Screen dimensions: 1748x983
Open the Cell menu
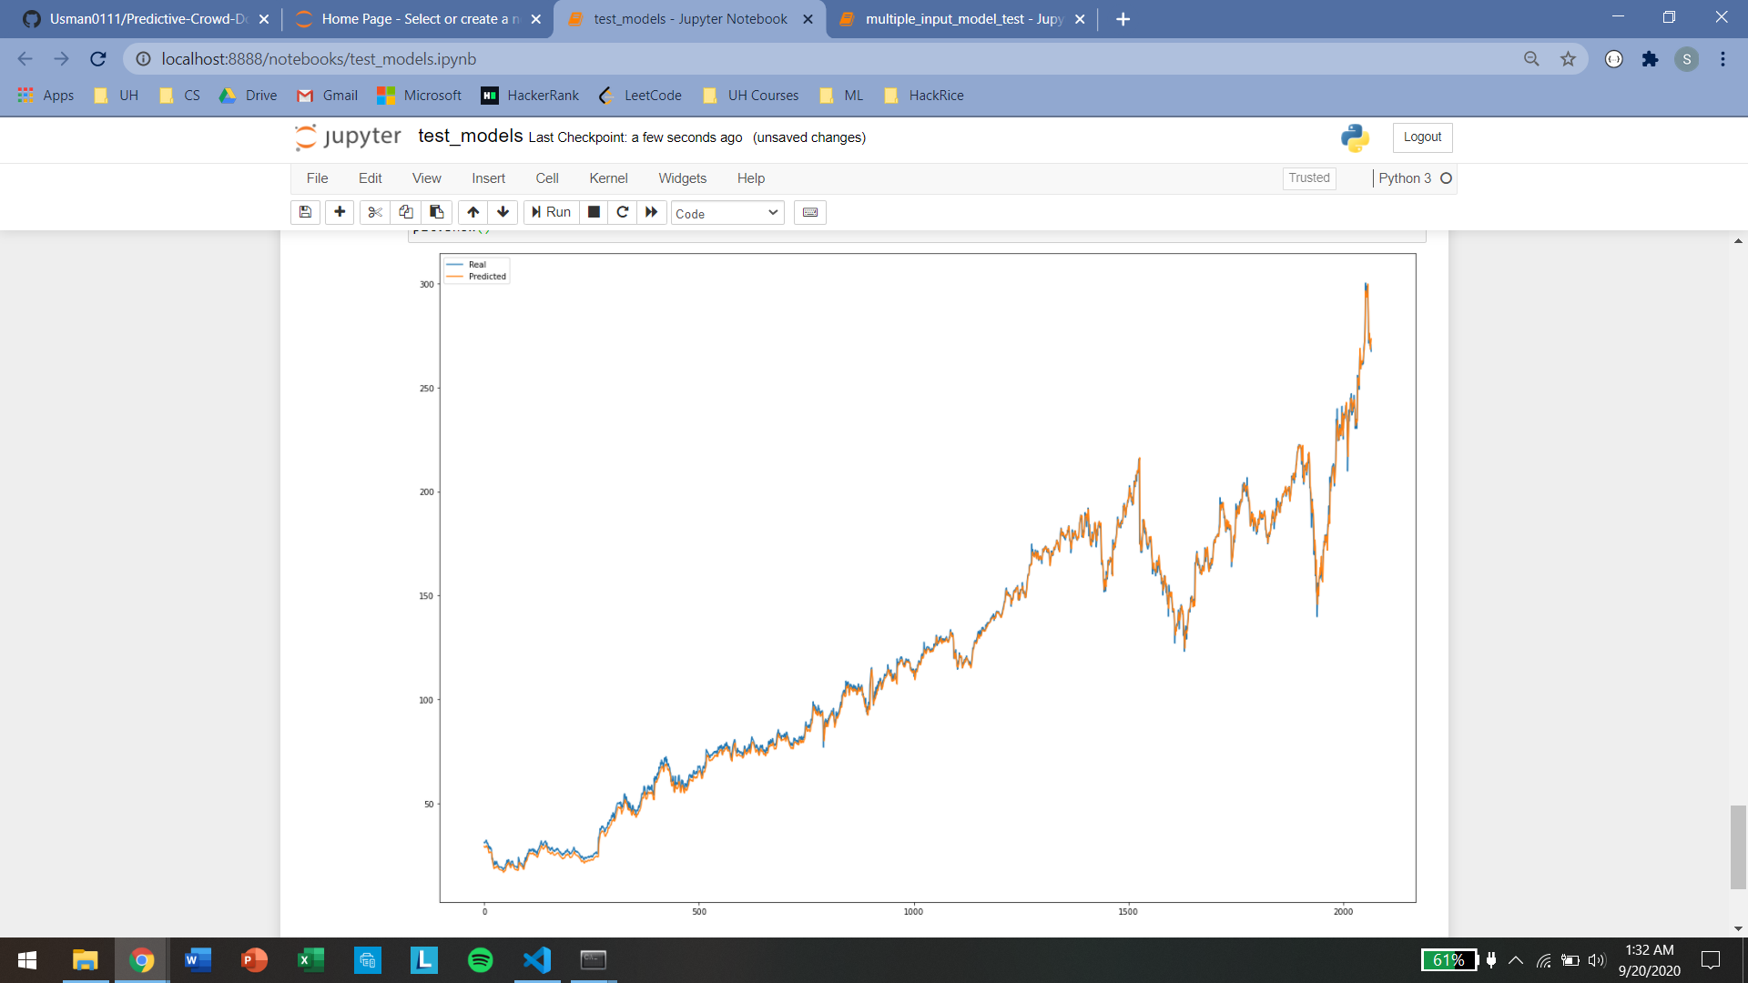point(546,178)
